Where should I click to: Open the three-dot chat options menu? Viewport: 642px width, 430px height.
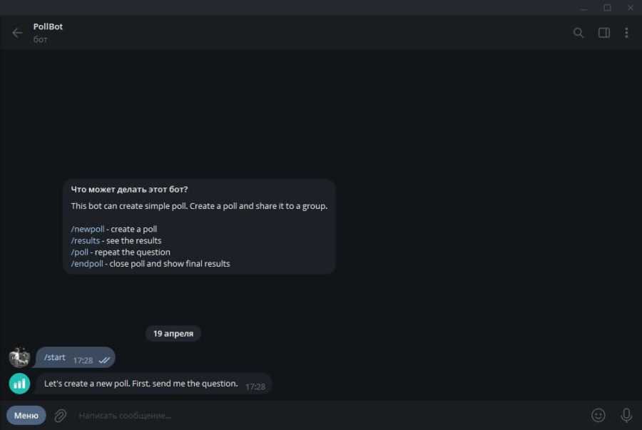pos(626,33)
